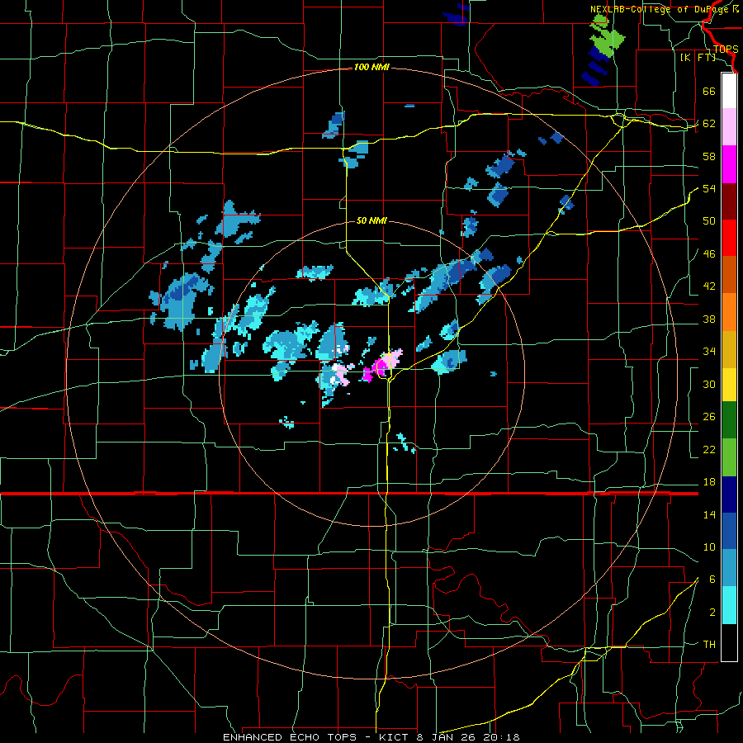The image size is (743, 743).
Task: Pick the navy blue legend band
Action: (729, 495)
